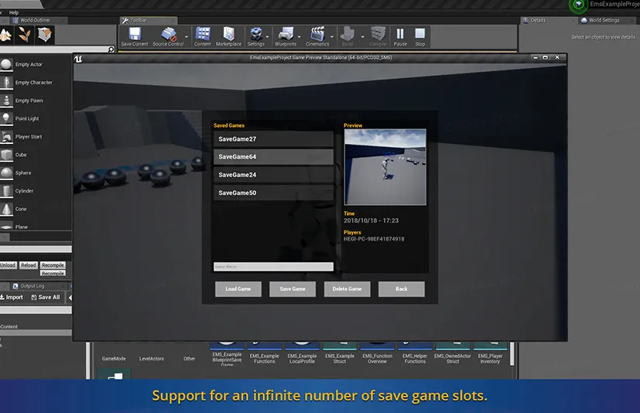
Task: Open the Content browser toolbar icon
Action: coord(203,36)
